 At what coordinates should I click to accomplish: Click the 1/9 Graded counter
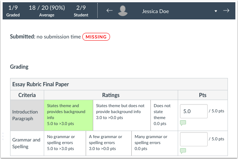coord(13,10)
